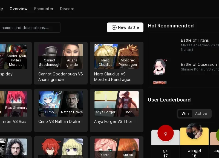Click the Hot Recommended heading

coord(171,26)
